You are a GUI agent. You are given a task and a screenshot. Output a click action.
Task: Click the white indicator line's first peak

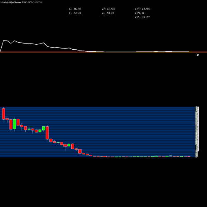click(4, 41)
